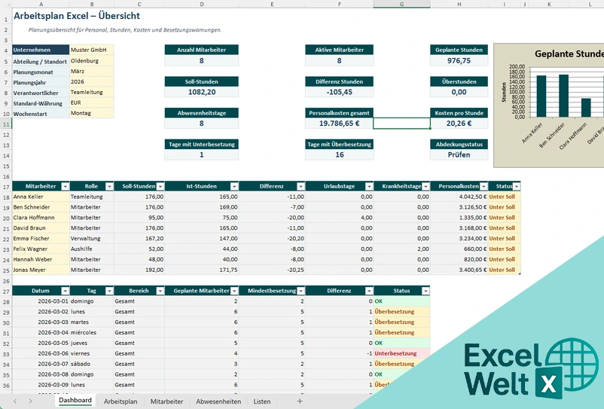This screenshot has width=604, height=409.
Task: Select the Teamleitung role cell for Anna Keller
Action: [92, 197]
